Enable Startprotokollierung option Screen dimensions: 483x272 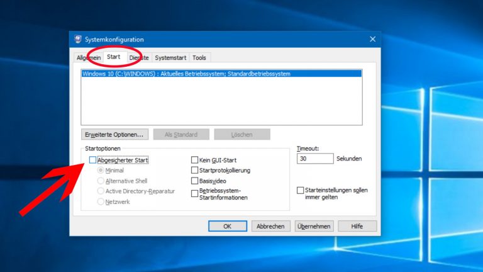click(194, 171)
